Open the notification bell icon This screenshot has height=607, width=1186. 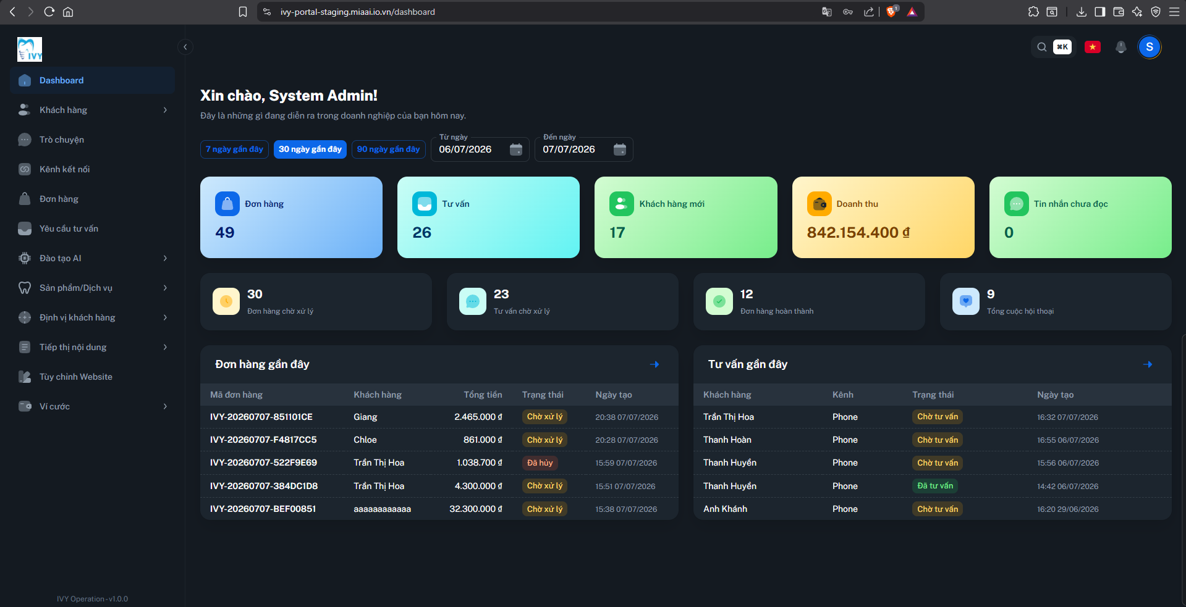coord(1120,47)
